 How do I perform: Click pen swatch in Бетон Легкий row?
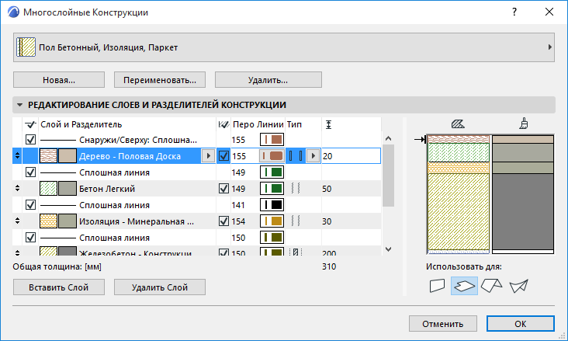[x=272, y=189]
